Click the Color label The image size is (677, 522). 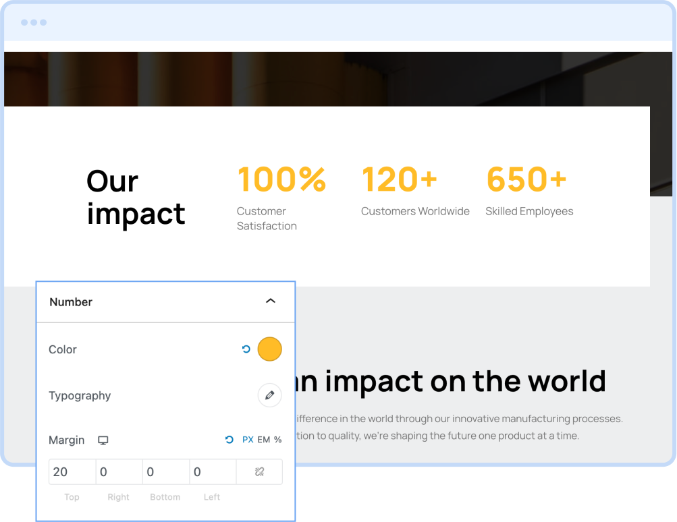(x=63, y=349)
